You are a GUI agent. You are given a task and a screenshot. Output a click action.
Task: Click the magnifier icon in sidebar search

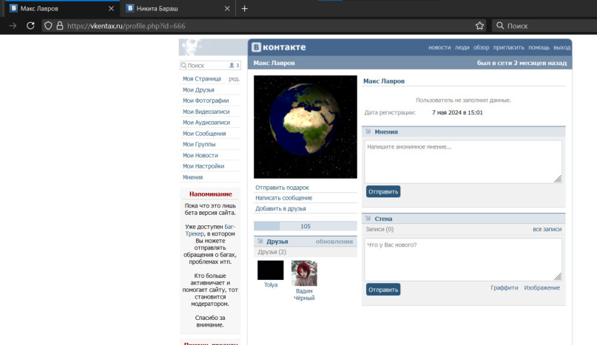click(x=184, y=66)
